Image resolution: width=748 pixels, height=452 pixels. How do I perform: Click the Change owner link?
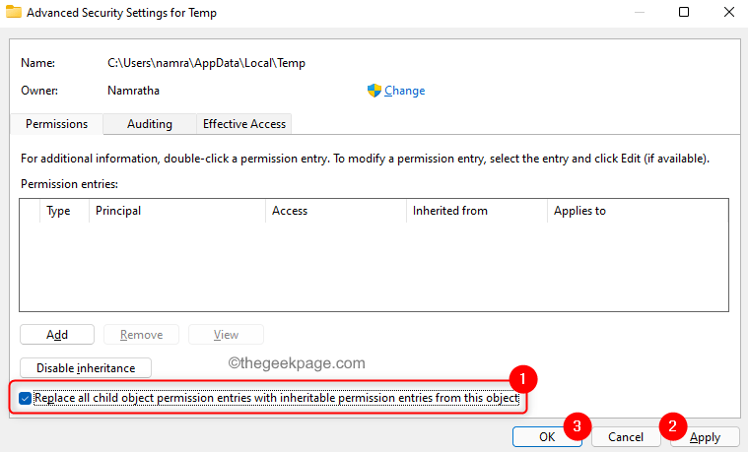pos(404,91)
